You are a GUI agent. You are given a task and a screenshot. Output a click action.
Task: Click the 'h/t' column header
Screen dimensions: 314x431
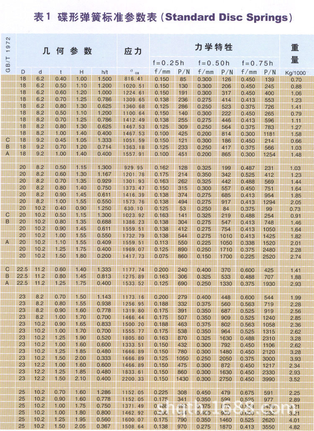click(105, 72)
